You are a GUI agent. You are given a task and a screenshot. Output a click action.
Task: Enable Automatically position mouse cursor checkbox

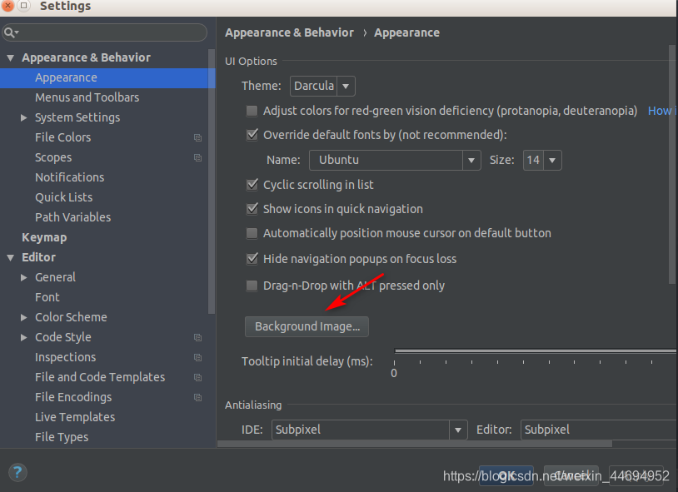(x=252, y=233)
